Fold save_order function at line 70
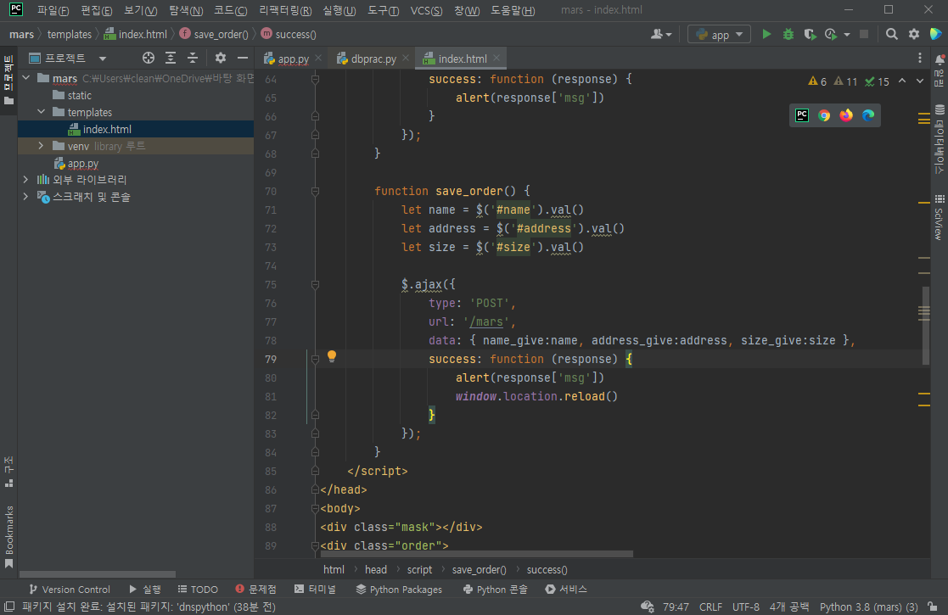 pos(315,191)
